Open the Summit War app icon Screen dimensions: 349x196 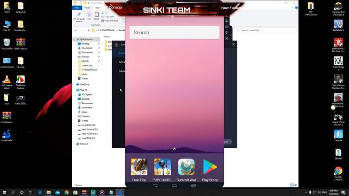click(x=186, y=170)
